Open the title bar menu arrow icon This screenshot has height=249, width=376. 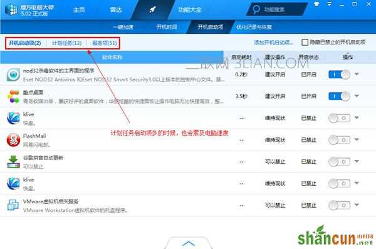(x=329, y=4)
